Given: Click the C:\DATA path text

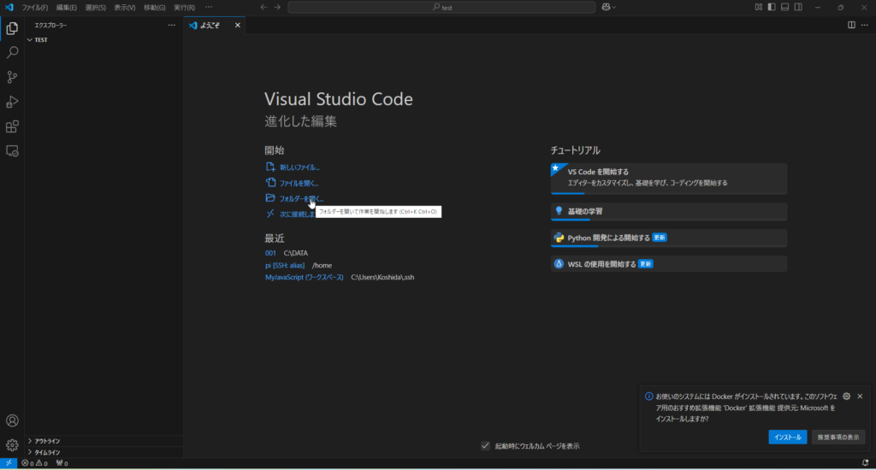Looking at the screenshot, I should [295, 253].
